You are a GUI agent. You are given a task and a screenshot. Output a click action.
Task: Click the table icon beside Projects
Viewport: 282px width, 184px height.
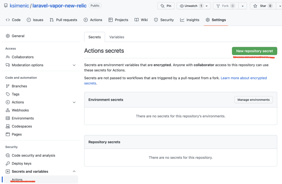point(110,20)
